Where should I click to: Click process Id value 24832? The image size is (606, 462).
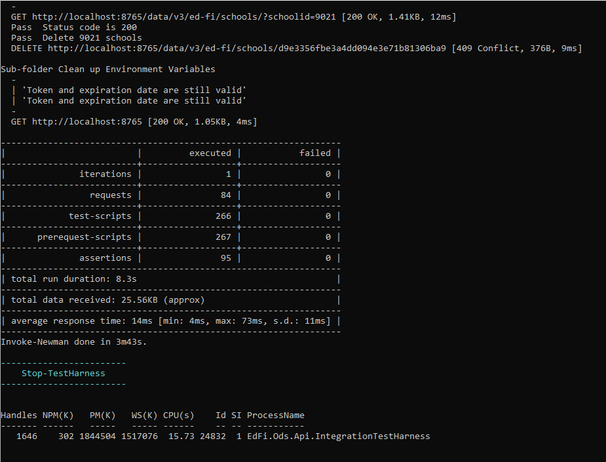pyautogui.click(x=212, y=436)
